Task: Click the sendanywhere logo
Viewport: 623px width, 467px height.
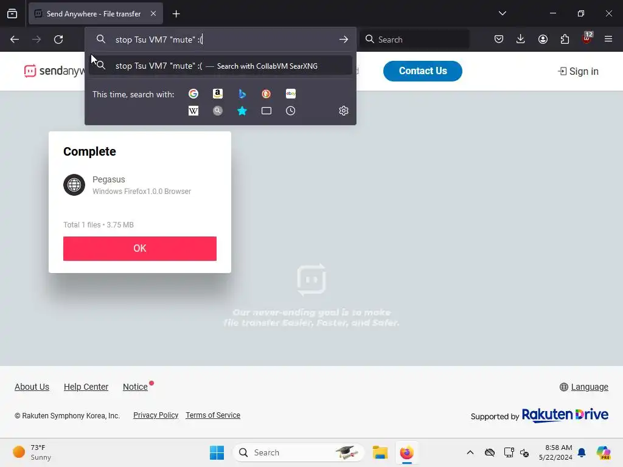Action: 54,71
